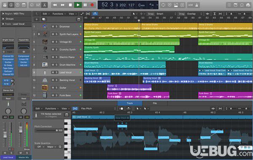
Task: Open the Hyped Mix channel strip setting
Action: [x=24, y=40]
